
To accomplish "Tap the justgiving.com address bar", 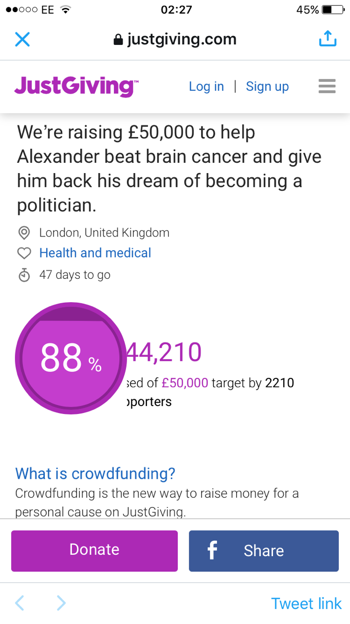I will point(175,39).
